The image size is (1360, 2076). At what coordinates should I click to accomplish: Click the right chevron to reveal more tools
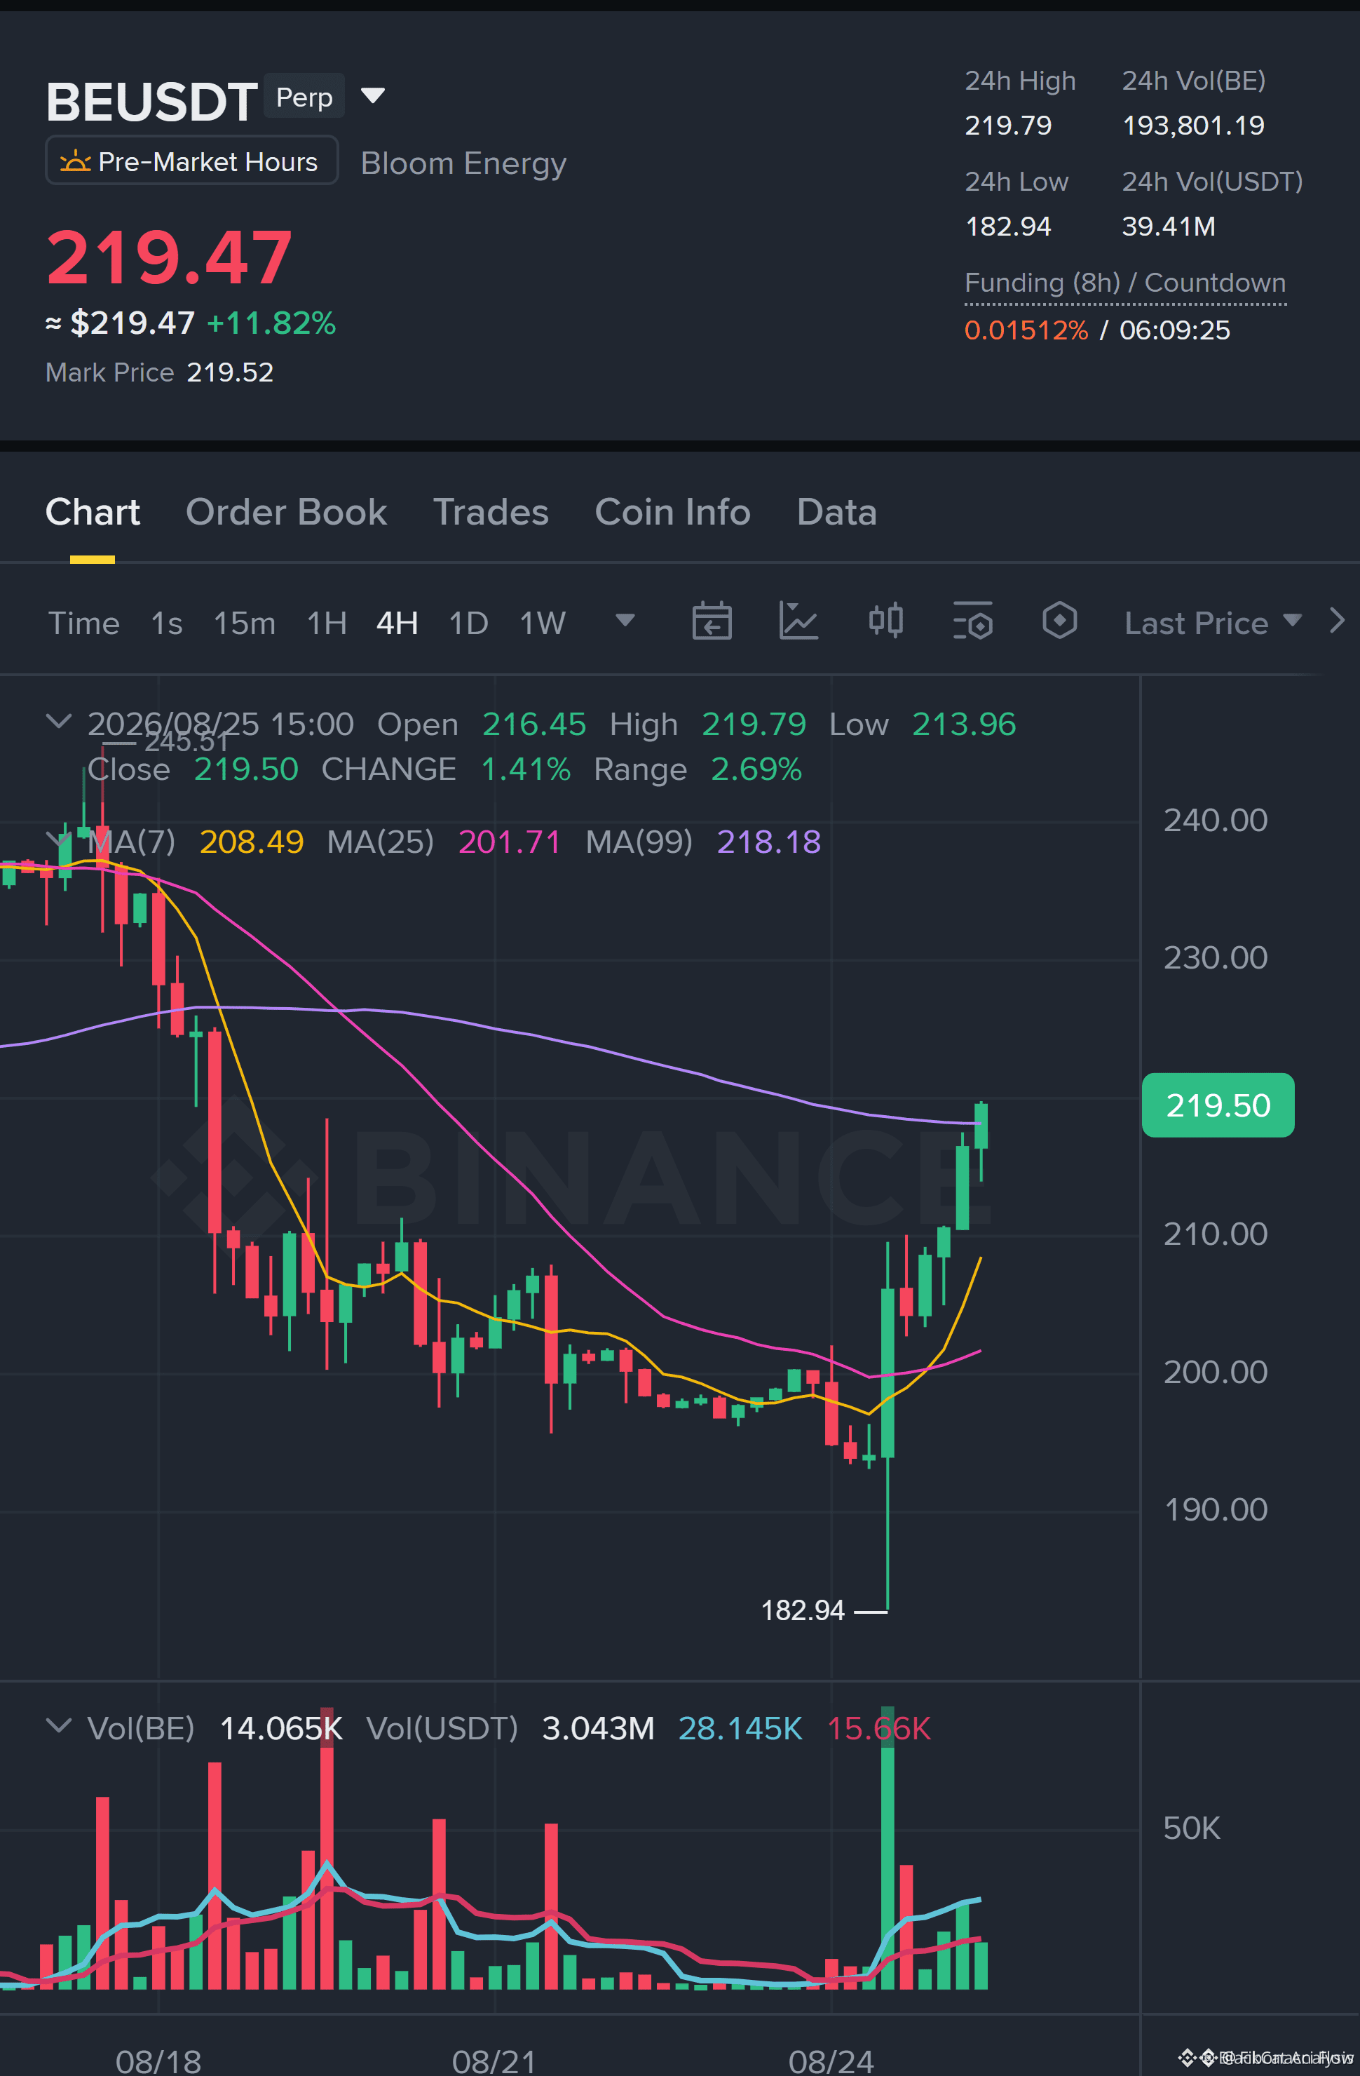(x=1338, y=621)
